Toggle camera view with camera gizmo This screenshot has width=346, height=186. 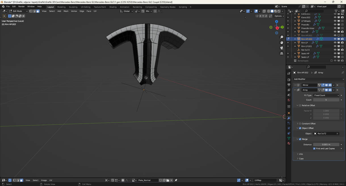[x=282, y=48]
